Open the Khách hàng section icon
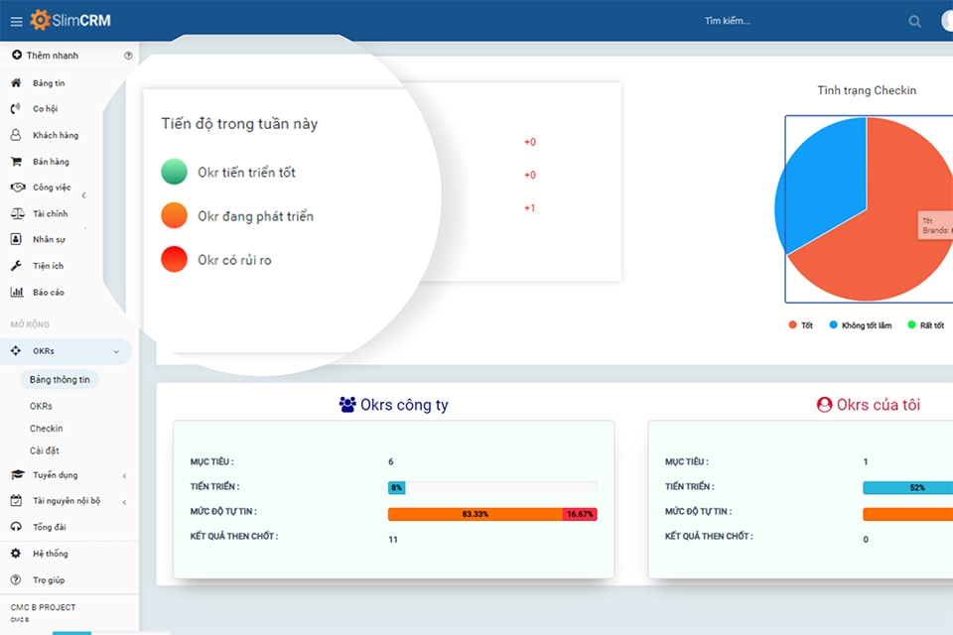 click(x=16, y=135)
